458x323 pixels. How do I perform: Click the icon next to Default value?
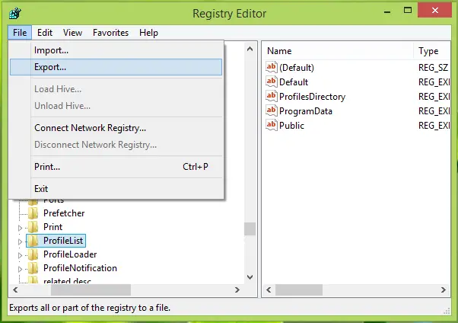click(x=272, y=82)
